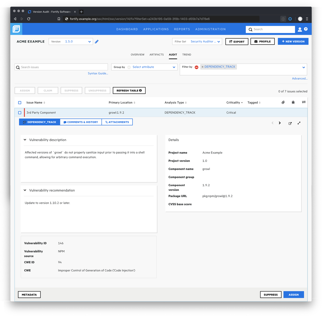322x316 pixels.
Task: Click the bottom Suppress button
Action: point(271,295)
